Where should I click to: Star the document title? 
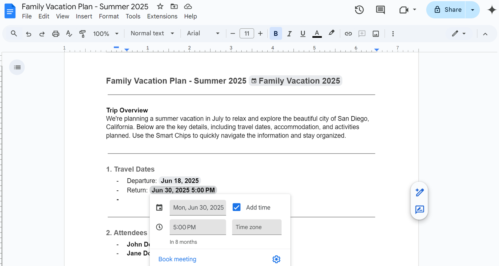click(160, 6)
